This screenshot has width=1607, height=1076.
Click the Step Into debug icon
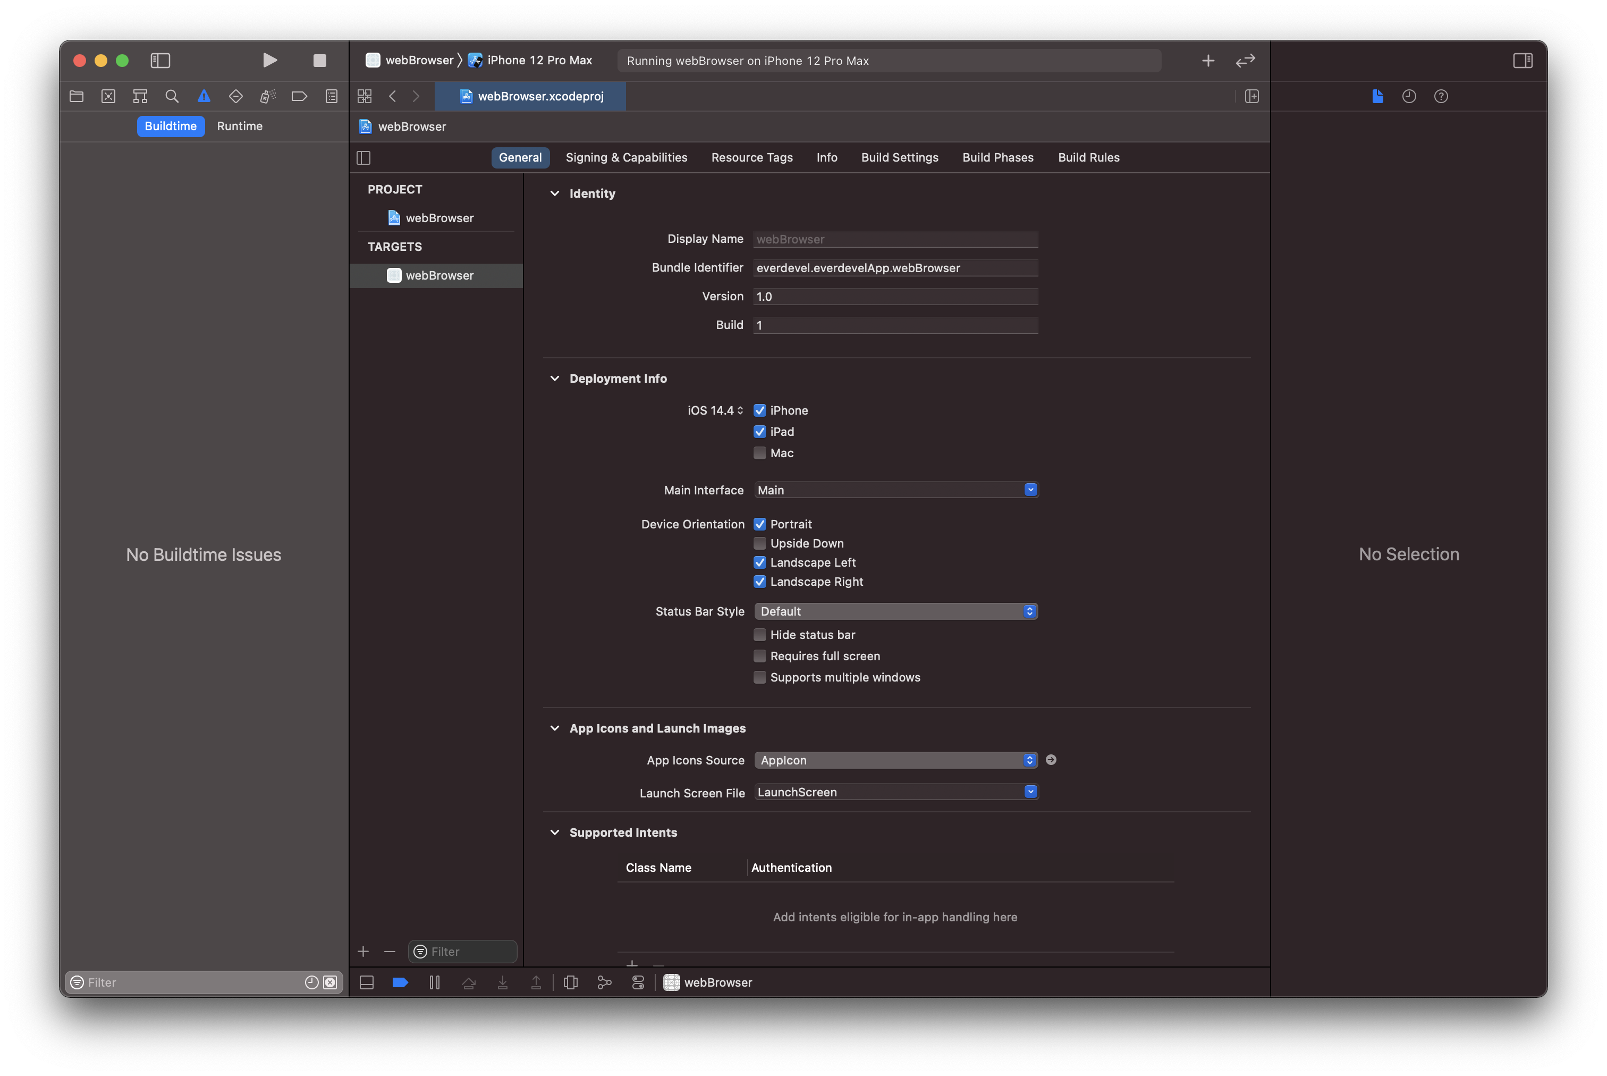(502, 982)
